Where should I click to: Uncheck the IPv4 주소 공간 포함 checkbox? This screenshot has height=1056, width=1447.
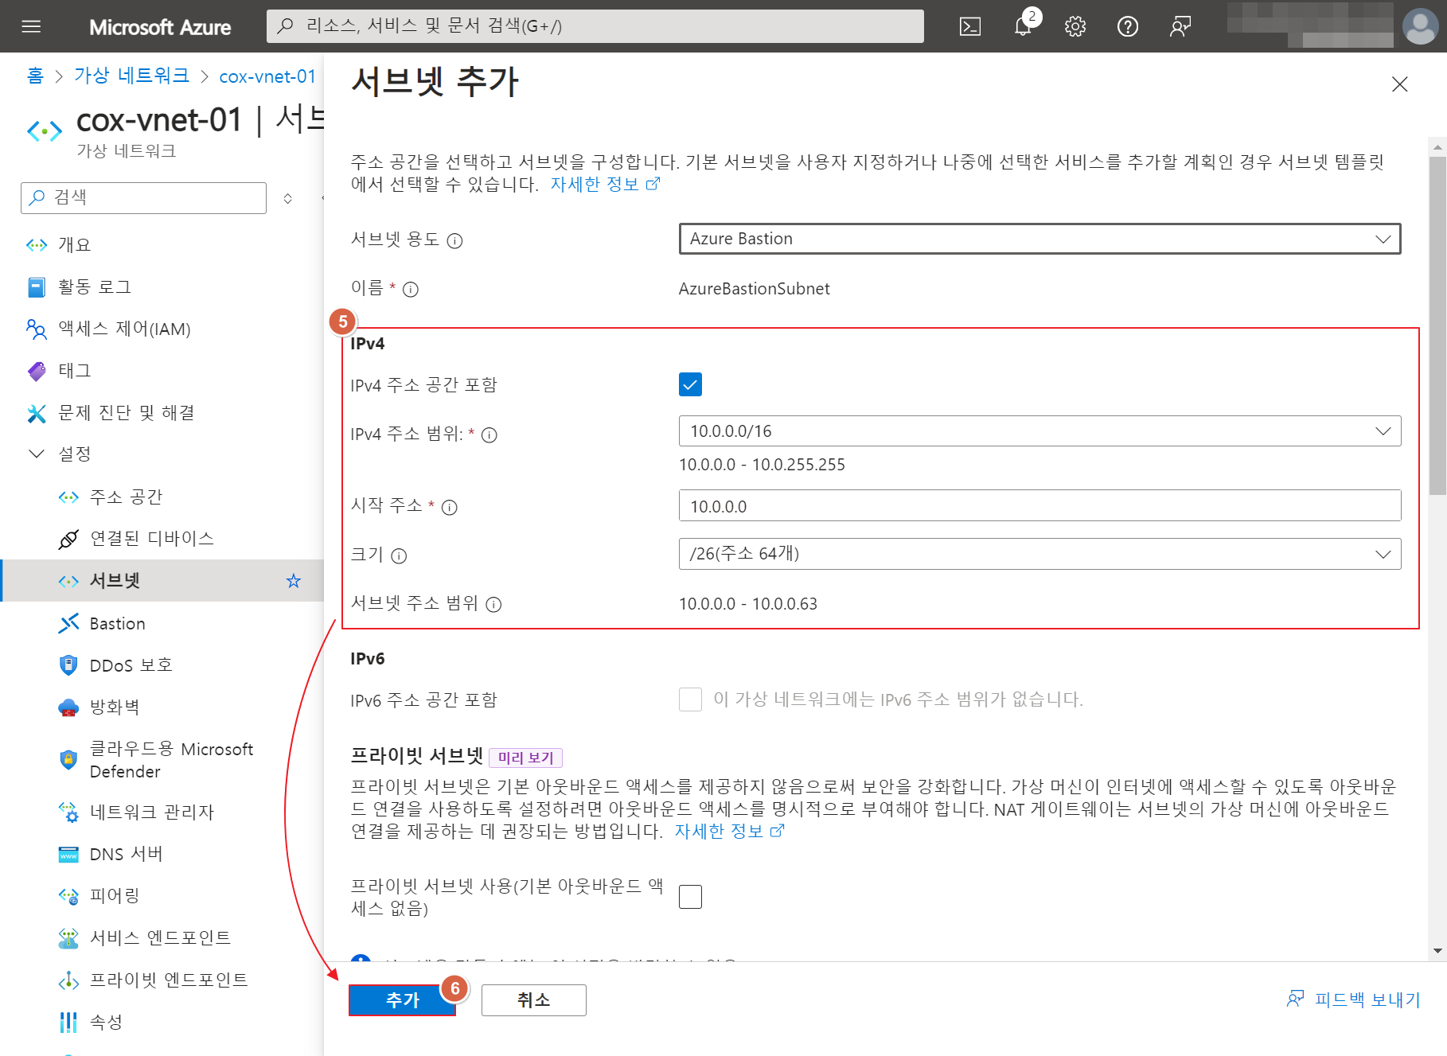click(x=690, y=384)
